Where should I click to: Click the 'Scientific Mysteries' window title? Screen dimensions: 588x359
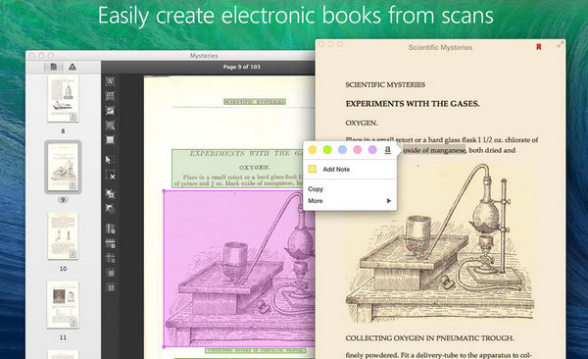tap(440, 47)
